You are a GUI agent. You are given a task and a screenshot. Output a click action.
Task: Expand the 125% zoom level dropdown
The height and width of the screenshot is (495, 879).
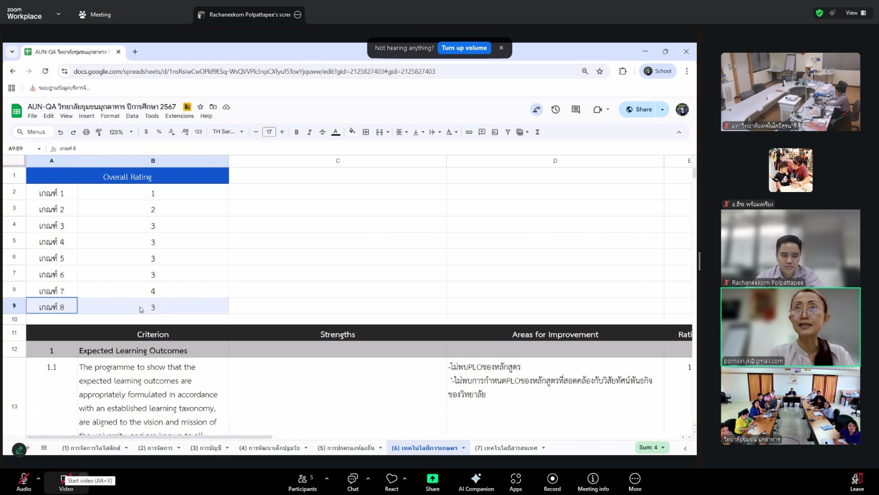click(x=121, y=132)
